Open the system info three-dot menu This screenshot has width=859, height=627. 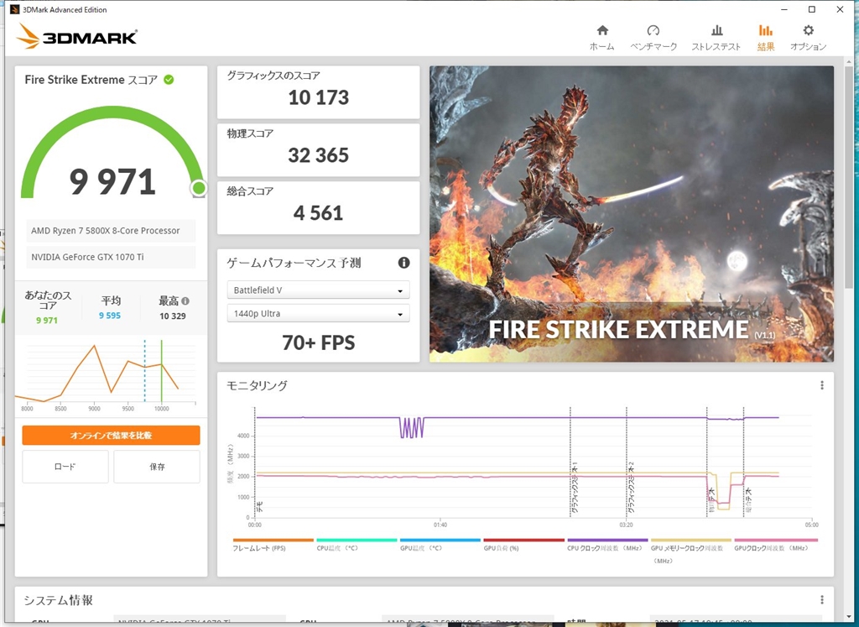pyautogui.click(x=821, y=599)
